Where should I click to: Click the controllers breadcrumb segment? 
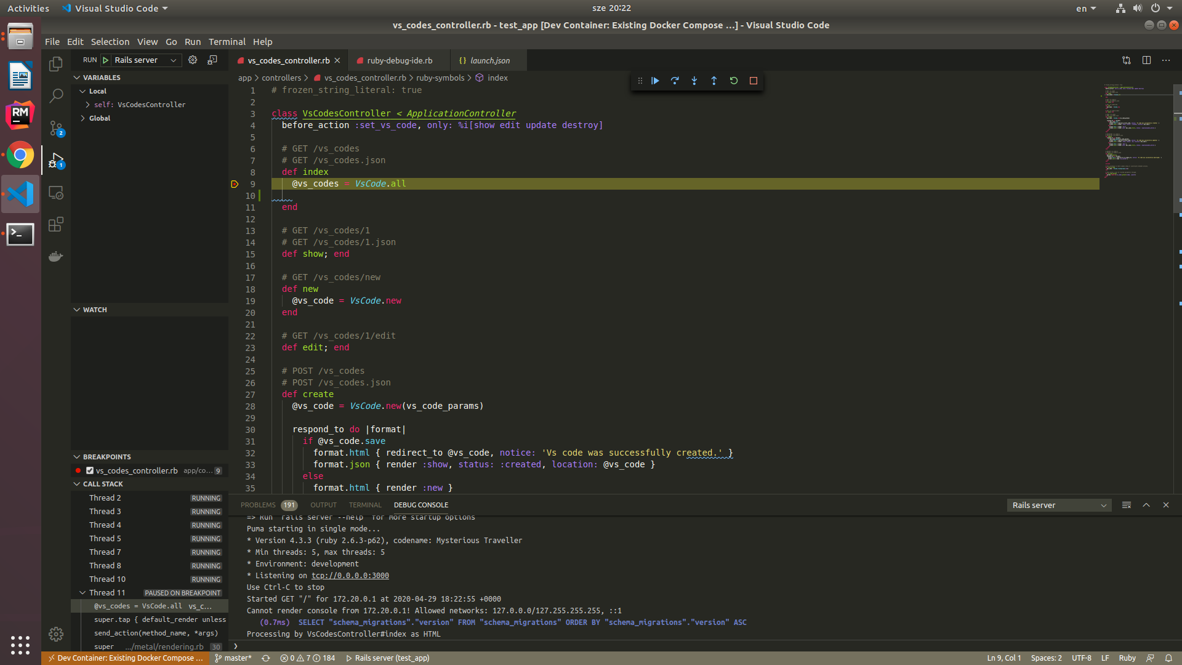281,78
